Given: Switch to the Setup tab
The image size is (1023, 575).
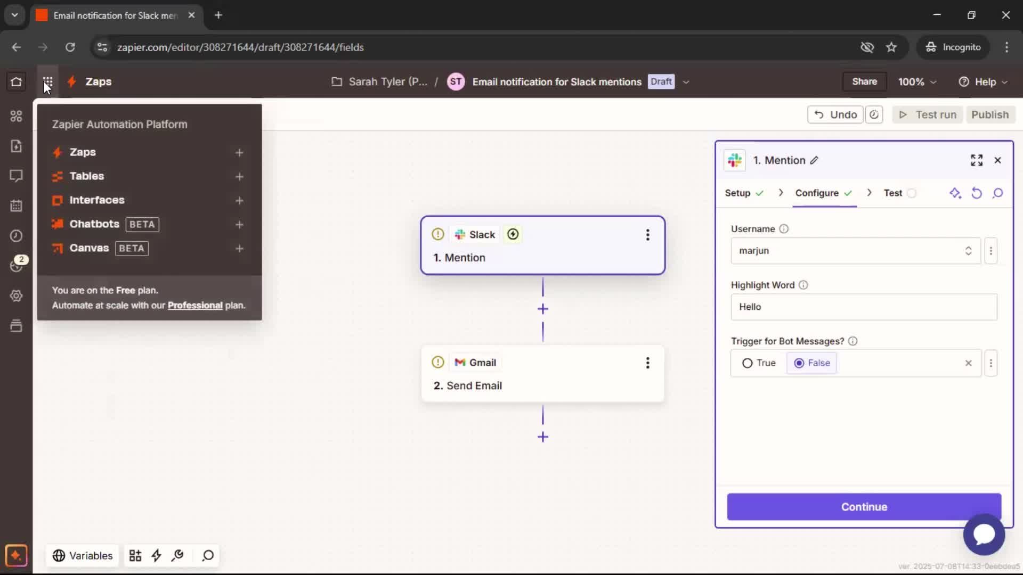Looking at the screenshot, I should pyautogui.click(x=744, y=193).
